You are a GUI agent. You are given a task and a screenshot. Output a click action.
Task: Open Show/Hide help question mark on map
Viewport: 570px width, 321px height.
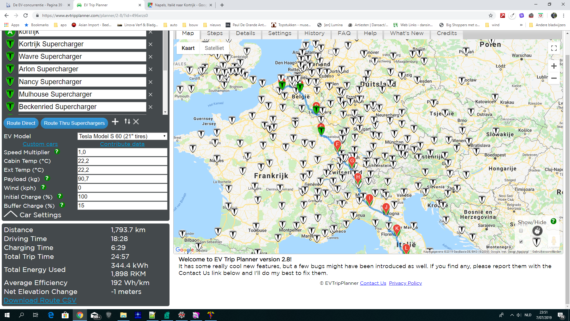point(553,221)
